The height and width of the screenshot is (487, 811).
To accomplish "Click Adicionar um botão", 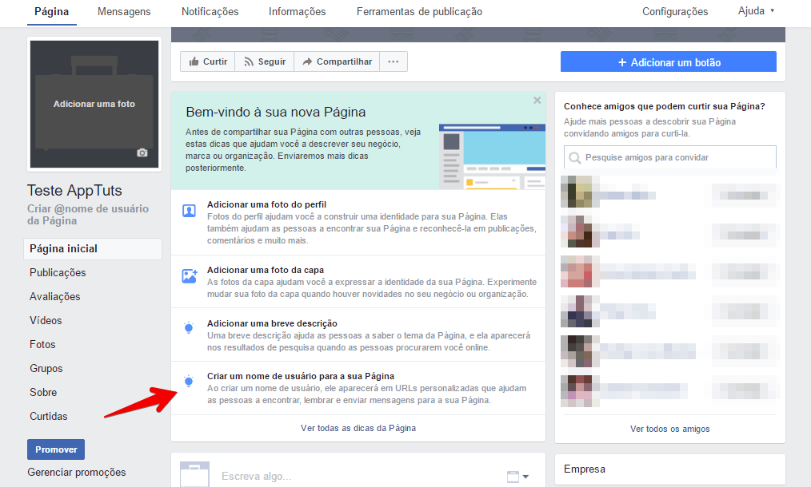I will click(669, 62).
